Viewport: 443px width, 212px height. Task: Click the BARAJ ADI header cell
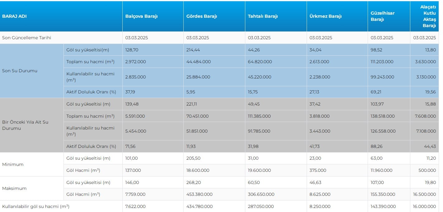click(14, 16)
